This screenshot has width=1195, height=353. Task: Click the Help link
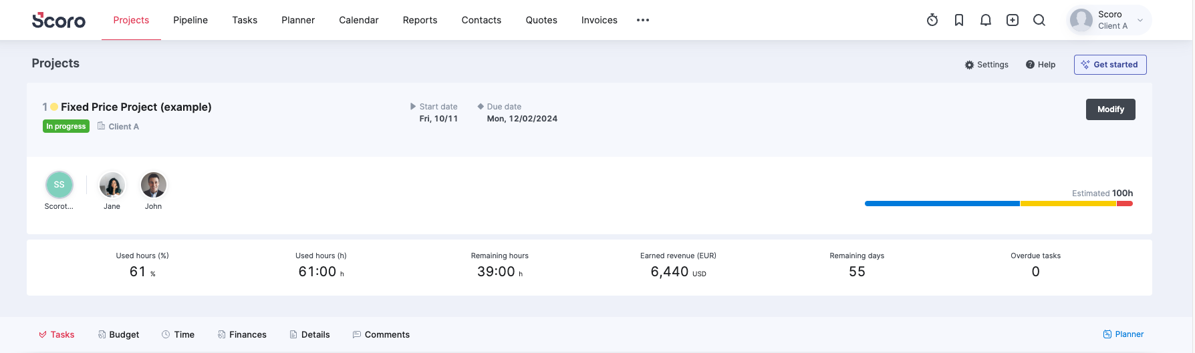tap(1041, 65)
